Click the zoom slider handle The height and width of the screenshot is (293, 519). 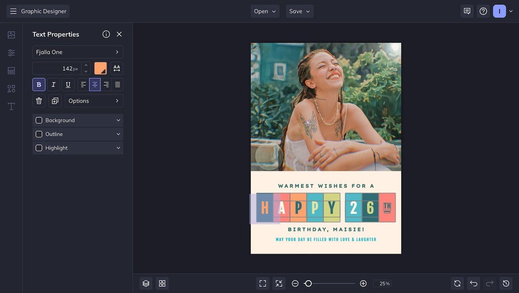[308, 284]
